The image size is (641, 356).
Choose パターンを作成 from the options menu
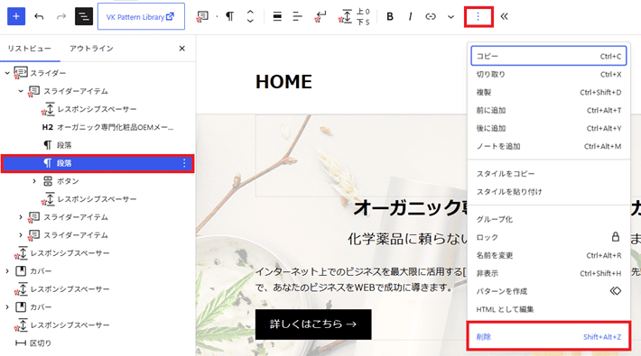(x=549, y=291)
